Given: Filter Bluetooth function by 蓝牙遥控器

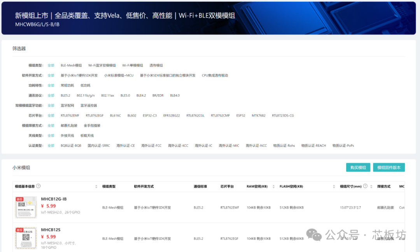Looking at the screenshot, I should (x=89, y=106).
